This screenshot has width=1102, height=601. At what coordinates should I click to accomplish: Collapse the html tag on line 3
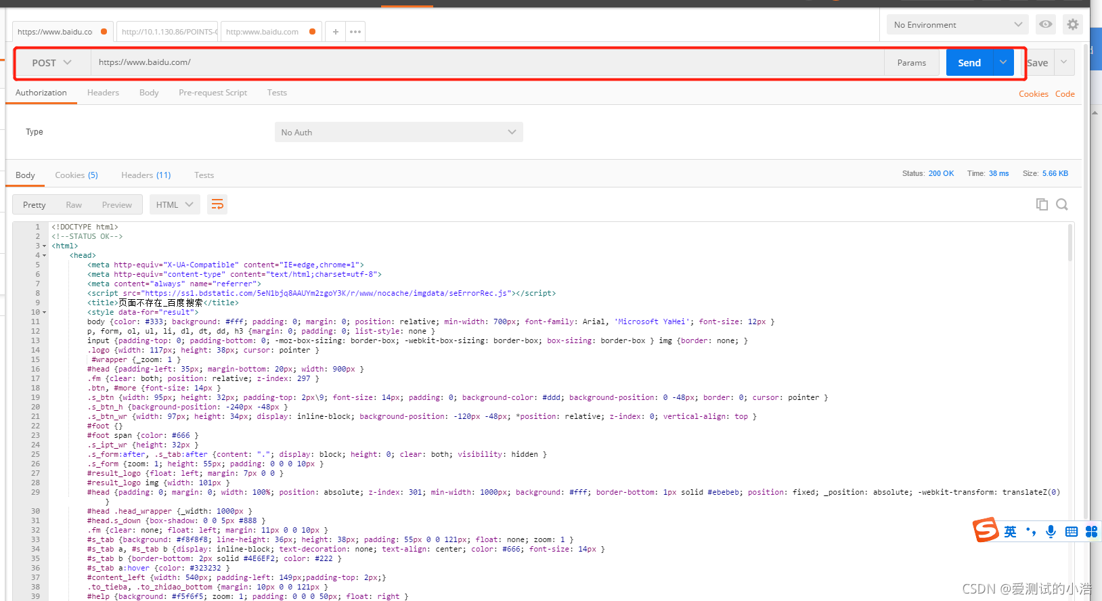tap(45, 246)
